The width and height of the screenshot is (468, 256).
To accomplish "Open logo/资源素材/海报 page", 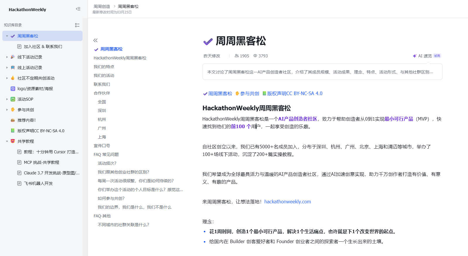I will (35, 89).
